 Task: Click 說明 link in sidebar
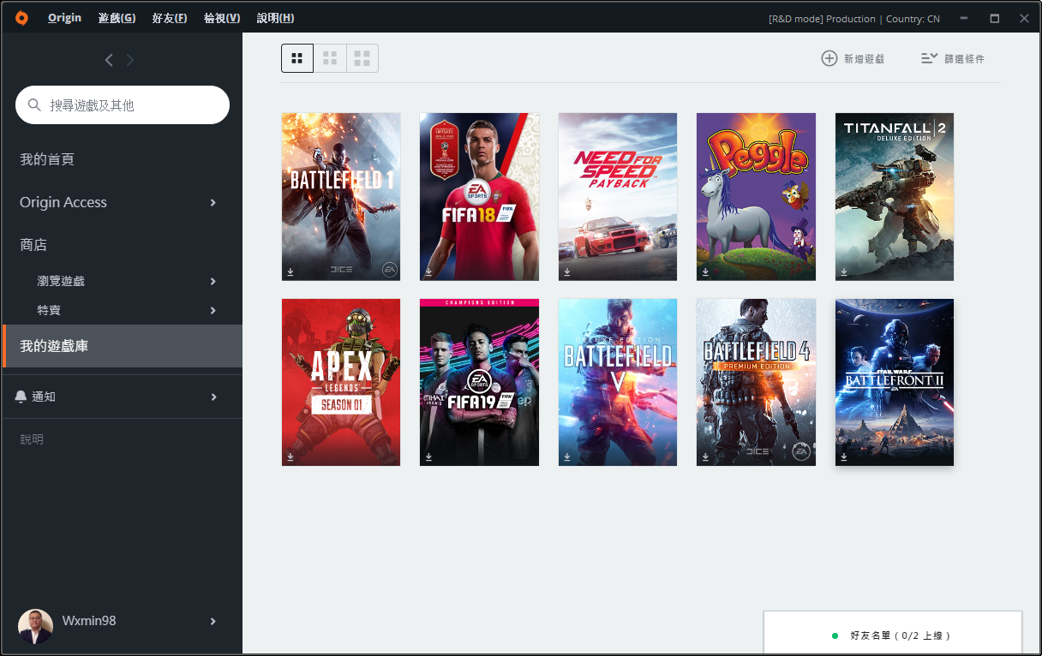tap(32, 439)
